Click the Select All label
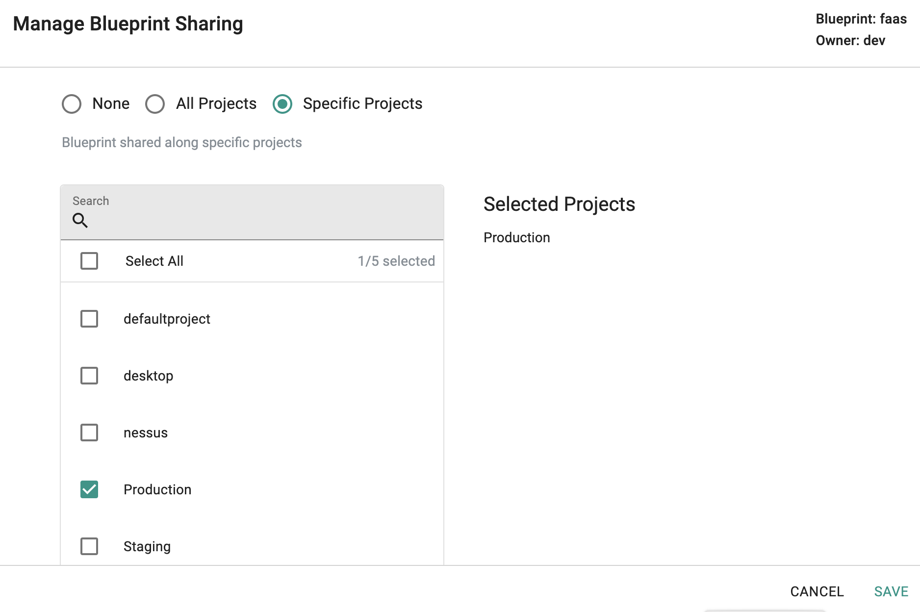This screenshot has width=920, height=612. pos(154,261)
